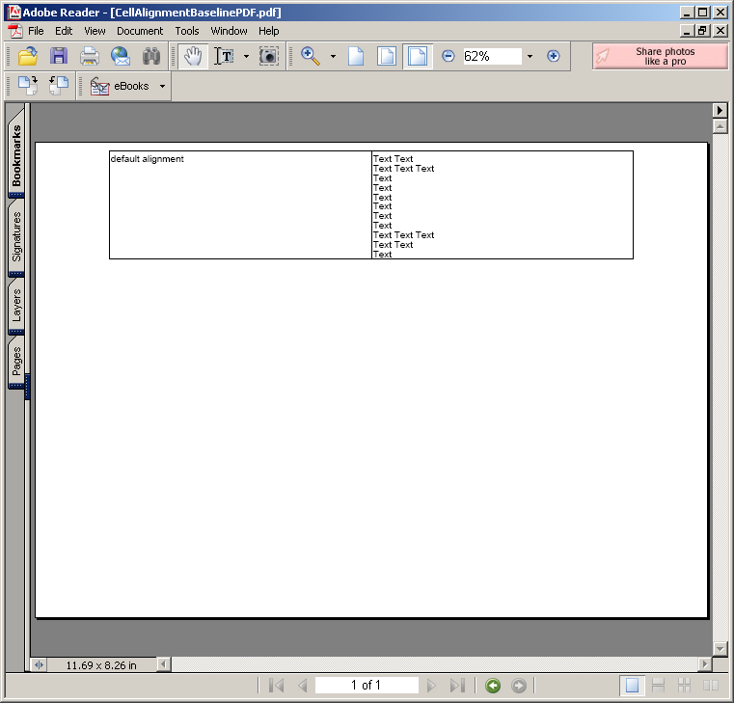
Task: Open the Search binoculars tool
Action: [151, 56]
